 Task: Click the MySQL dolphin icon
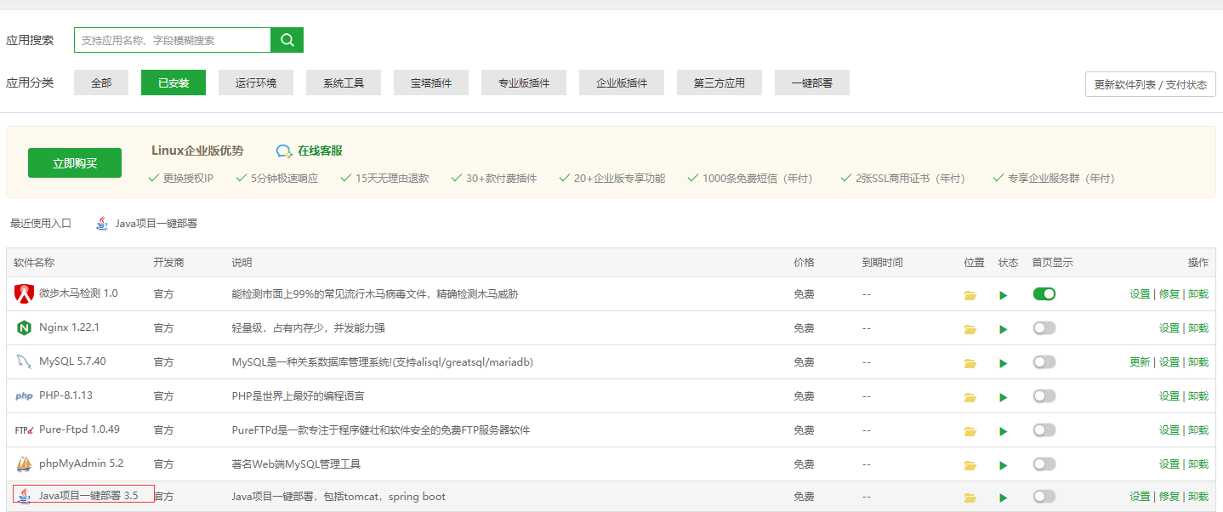coord(24,362)
